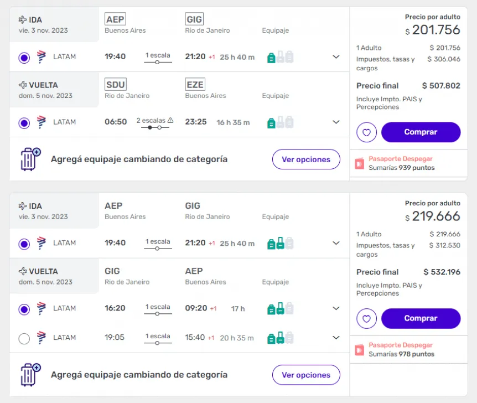Click the warning triangle beside 2 escalas
The height and width of the screenshot is (403, 477).
[x=170, y=120]
